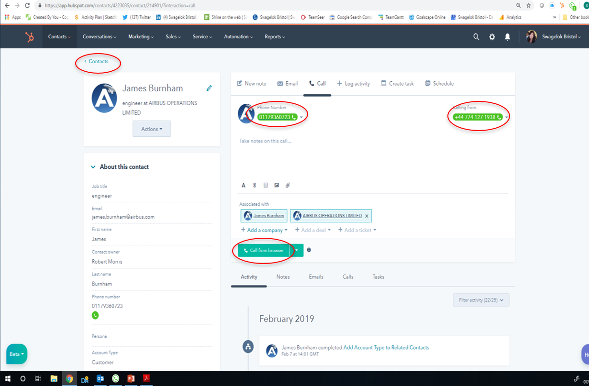Viewport: 589px width, 386px height.
Task: Click the browser bookmark star icon
Action: [529, 5]
